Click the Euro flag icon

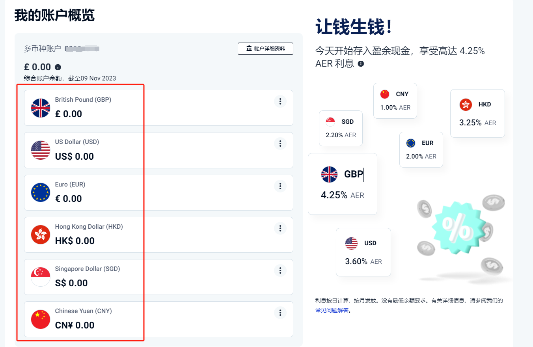coord(40,192)
